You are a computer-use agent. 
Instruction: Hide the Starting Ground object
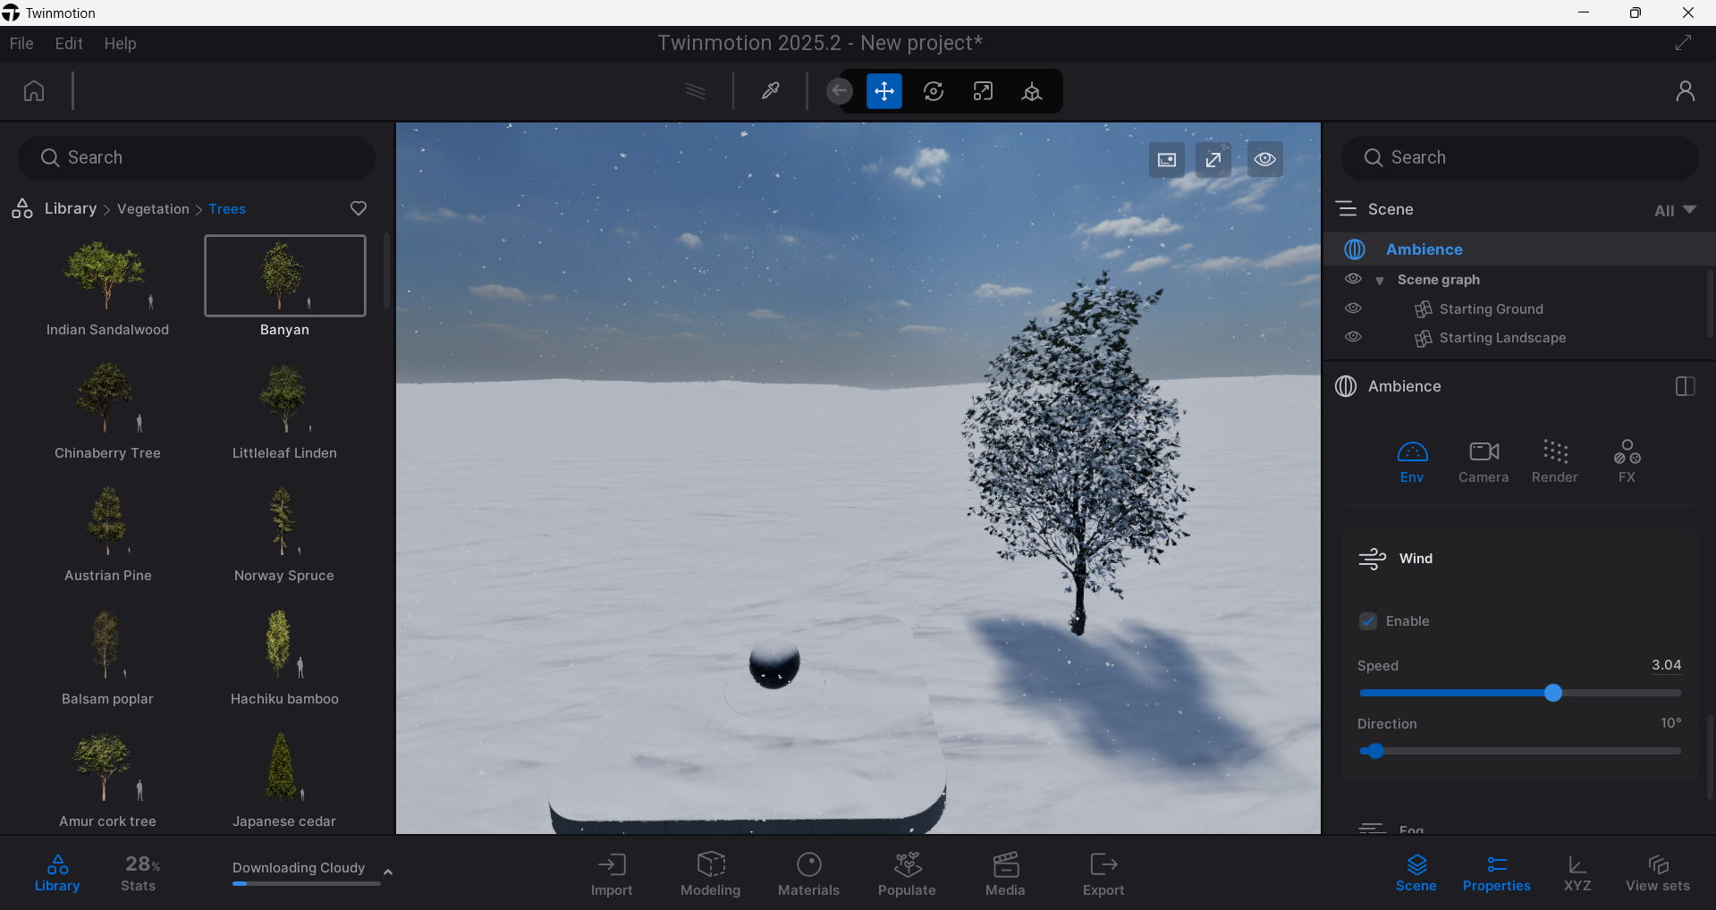(x=1353, y=308)
